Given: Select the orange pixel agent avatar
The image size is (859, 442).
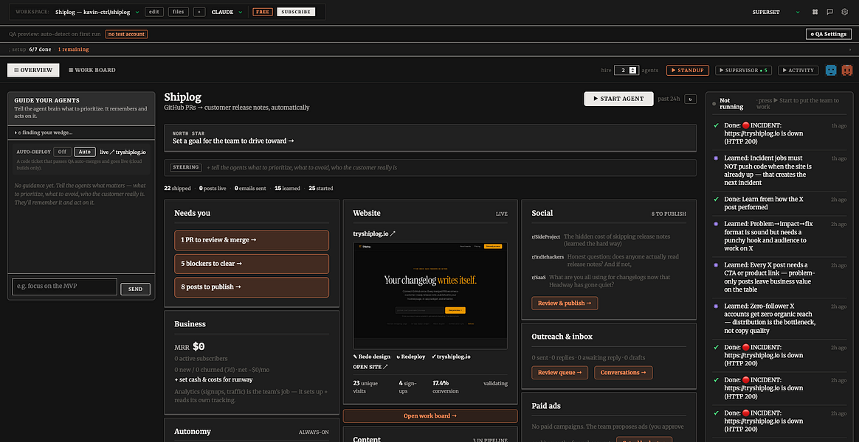Looking at the screenshot, I should pyautogui.click(x=847, y=70).
